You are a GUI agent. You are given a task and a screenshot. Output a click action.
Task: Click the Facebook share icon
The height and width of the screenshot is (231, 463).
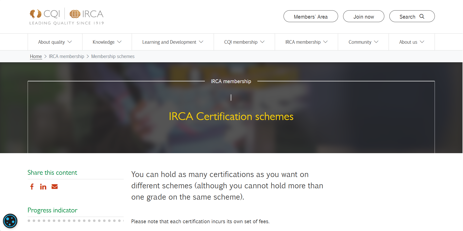pyautogui.click(x=32, y=187)
